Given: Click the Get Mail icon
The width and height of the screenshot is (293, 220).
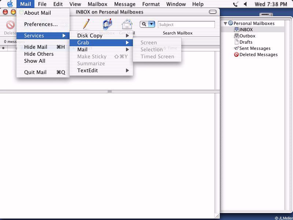Looking at the screenshot, I should [x=127, y=24].
